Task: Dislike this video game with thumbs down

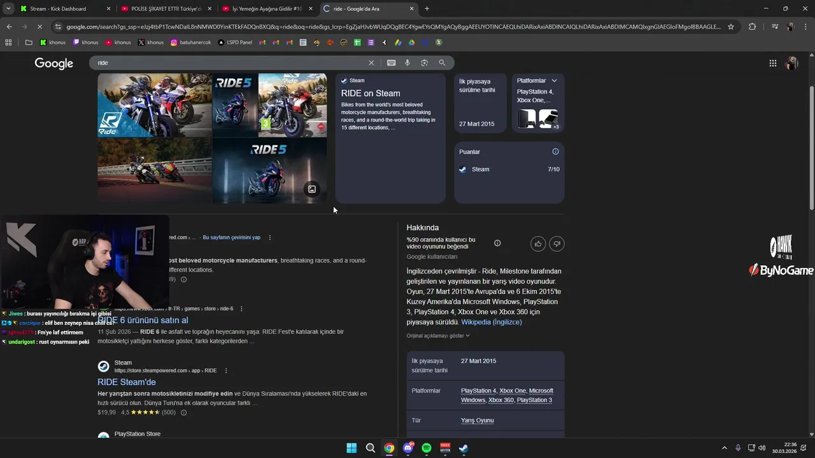Action: coord(556,244)
